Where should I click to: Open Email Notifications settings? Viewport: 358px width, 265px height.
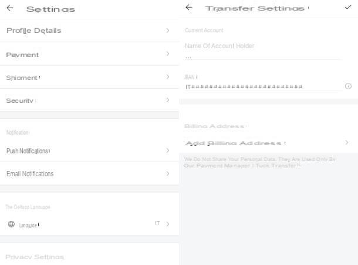(x=89, y=173)
